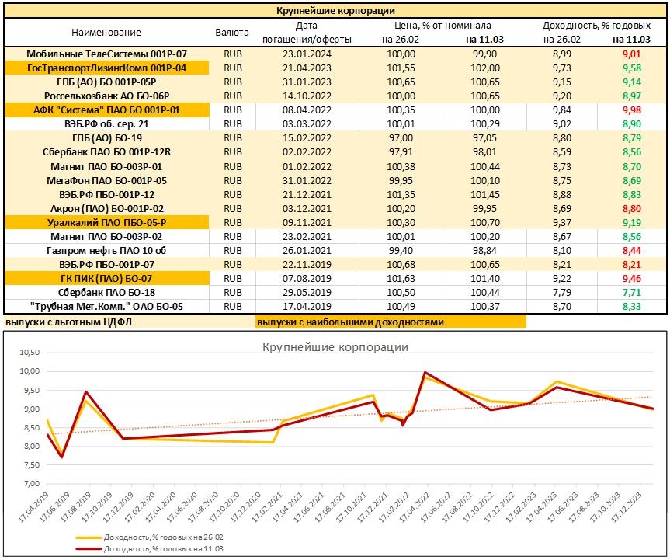This screenshot has height=560, width=670.
Task: Select the 'АФК "Система" ПАО БО 001P-01' cell
Action: (106, 110)
